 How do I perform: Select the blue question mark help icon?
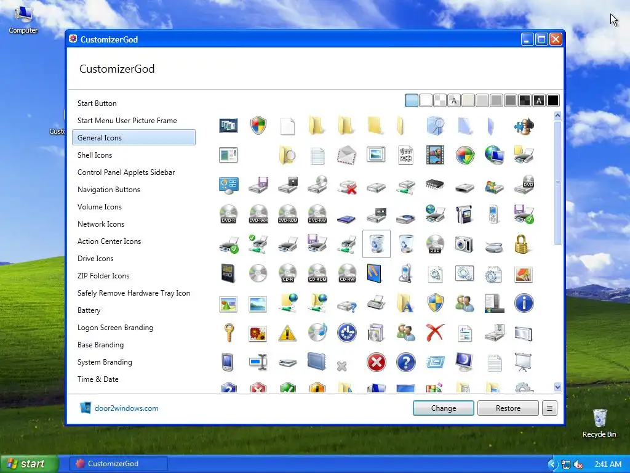click(x=406, y=362)
